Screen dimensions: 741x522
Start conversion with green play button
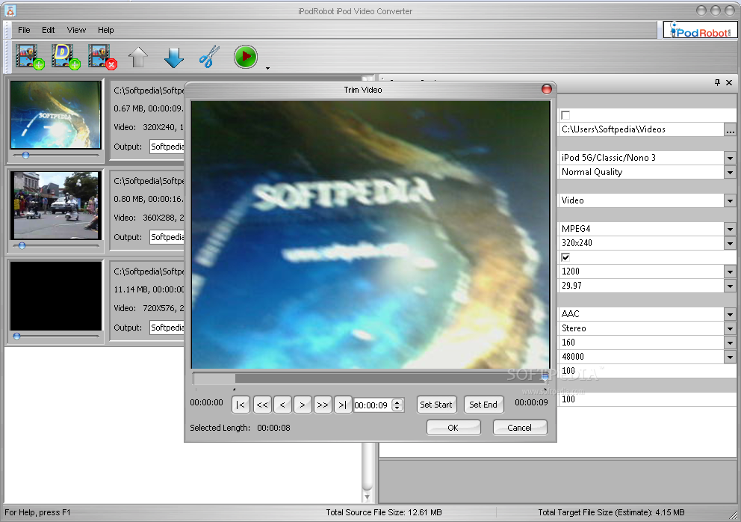pyautogui.click(x=245, y=57)
